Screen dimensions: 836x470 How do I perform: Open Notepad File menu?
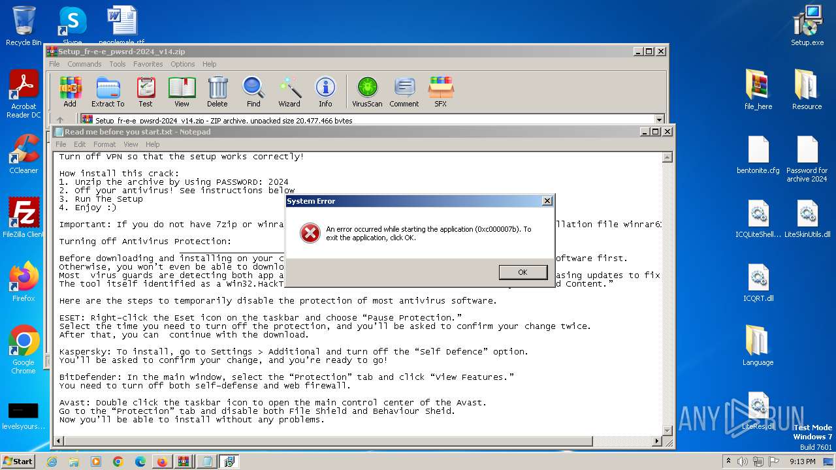click(61, 144)
